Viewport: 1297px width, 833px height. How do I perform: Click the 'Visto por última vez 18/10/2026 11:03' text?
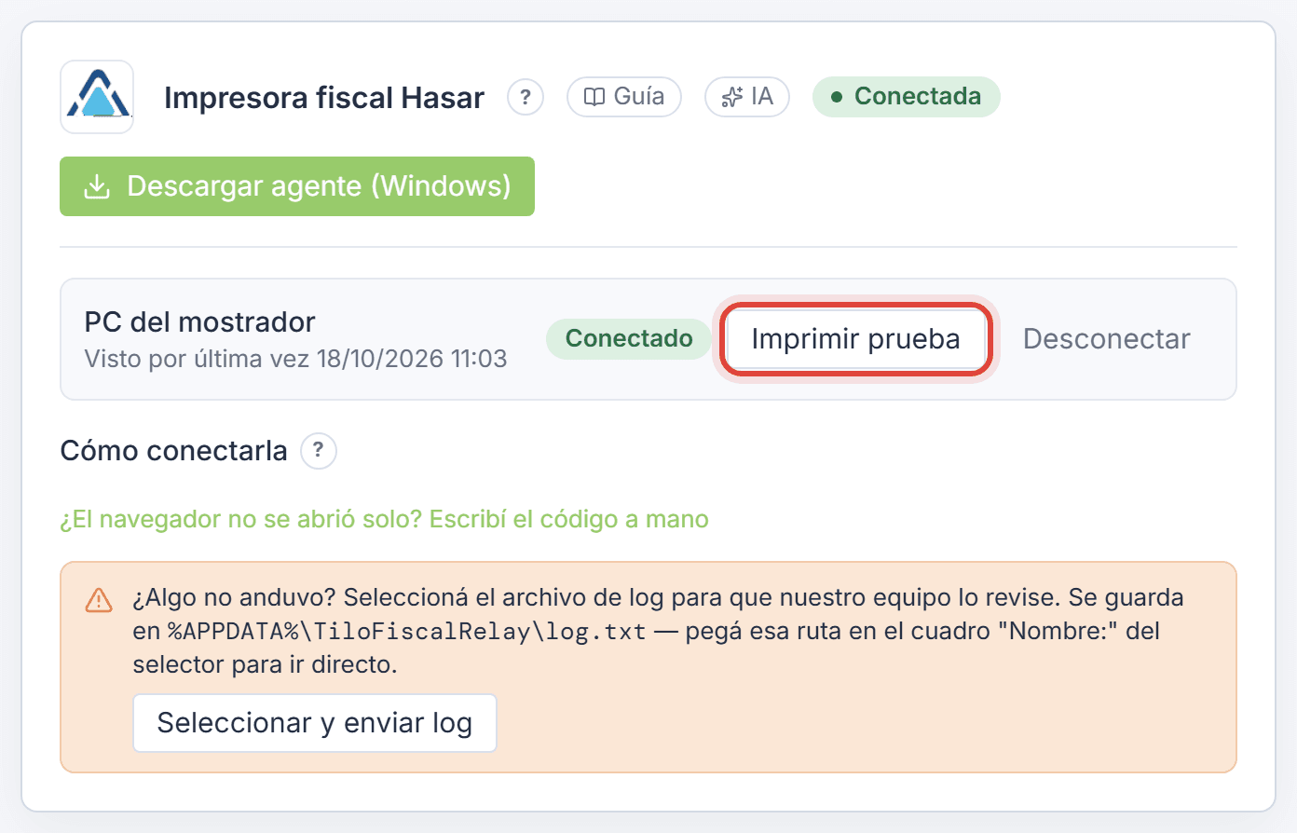[296, 359]
